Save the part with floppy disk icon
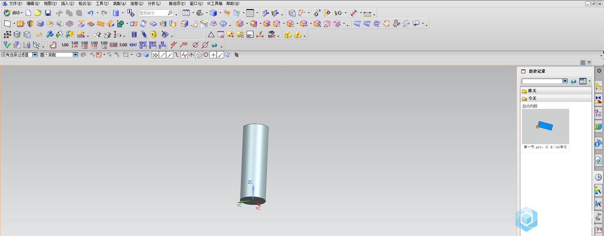Screen dimensions: 604x236 coord(48,13)
